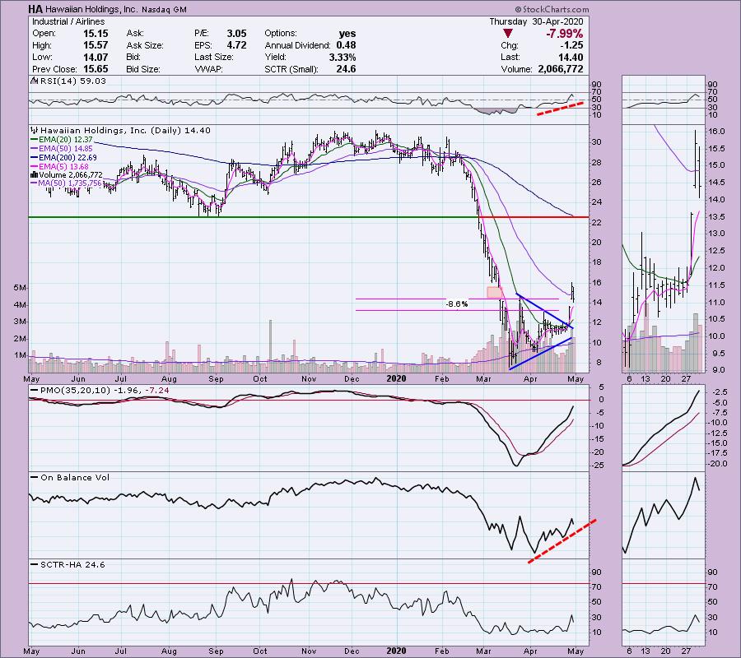Click the StockCharts.com watermark link
This screenshot has height=658, width=741.
pos(552,9)
